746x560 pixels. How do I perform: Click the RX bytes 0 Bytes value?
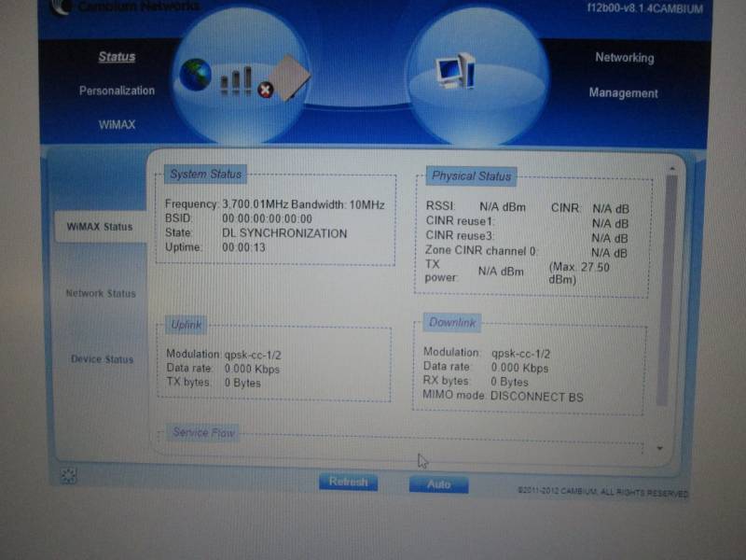(509, 382)
